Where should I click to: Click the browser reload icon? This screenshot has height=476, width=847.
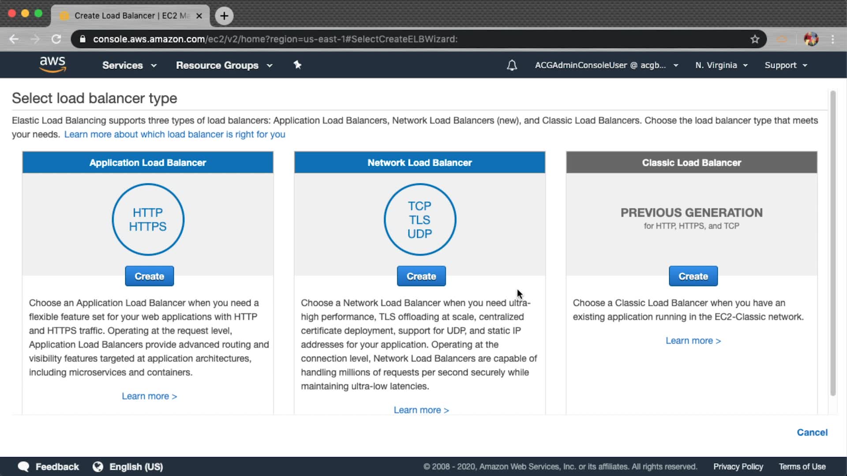point(56,39)
